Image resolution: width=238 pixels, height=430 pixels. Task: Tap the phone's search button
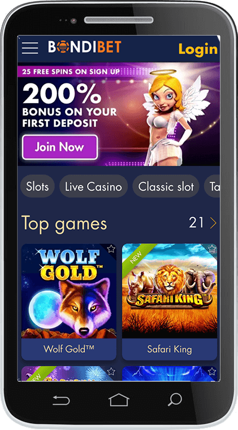pyautogui.click(x=175, y=400)
